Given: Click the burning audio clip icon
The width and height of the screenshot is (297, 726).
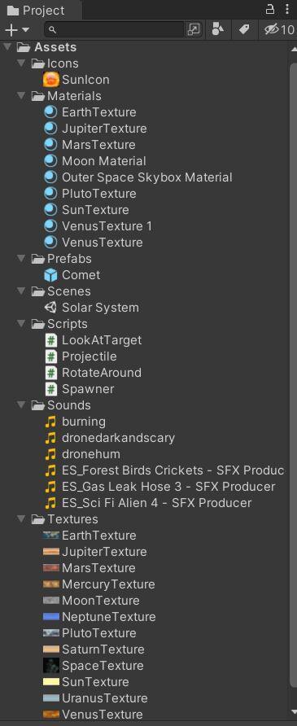Looking at the screenshot, I should (x=51, y=422).
